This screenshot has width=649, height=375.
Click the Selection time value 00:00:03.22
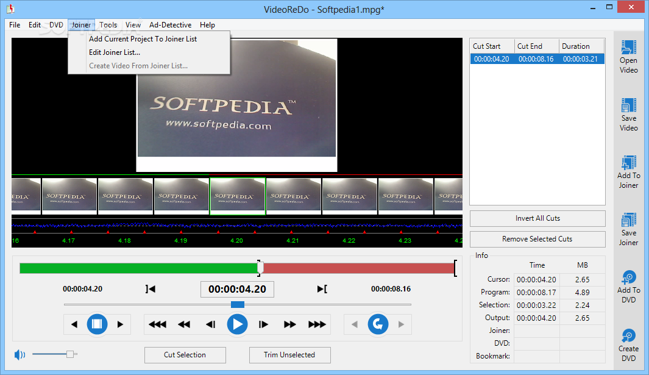click(x=536, y=305)
